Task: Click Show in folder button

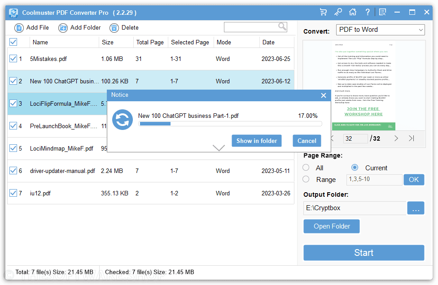Action: 257,141
